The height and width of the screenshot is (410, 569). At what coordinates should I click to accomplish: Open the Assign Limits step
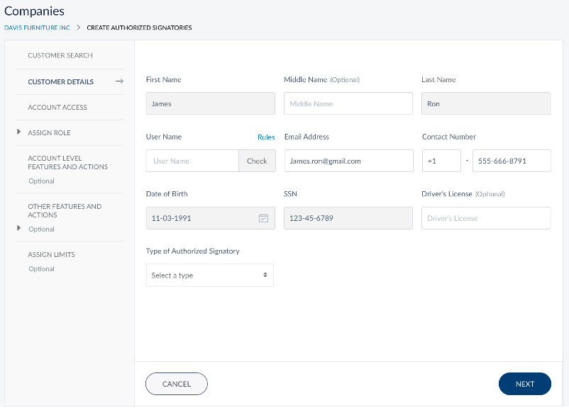click(x=51, y=254)
